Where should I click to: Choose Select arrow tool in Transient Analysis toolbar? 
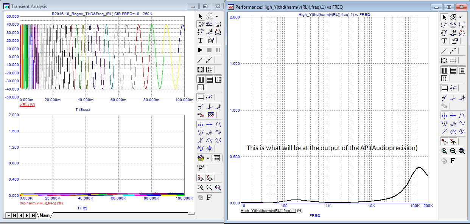pos(201,17)
